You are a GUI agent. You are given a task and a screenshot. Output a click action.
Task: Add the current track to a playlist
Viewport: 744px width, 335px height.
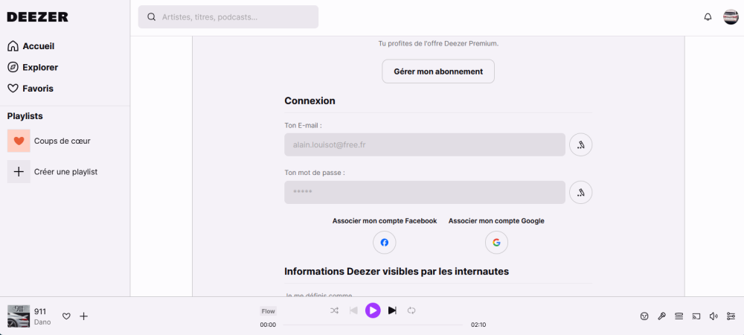tap(84, 316)
